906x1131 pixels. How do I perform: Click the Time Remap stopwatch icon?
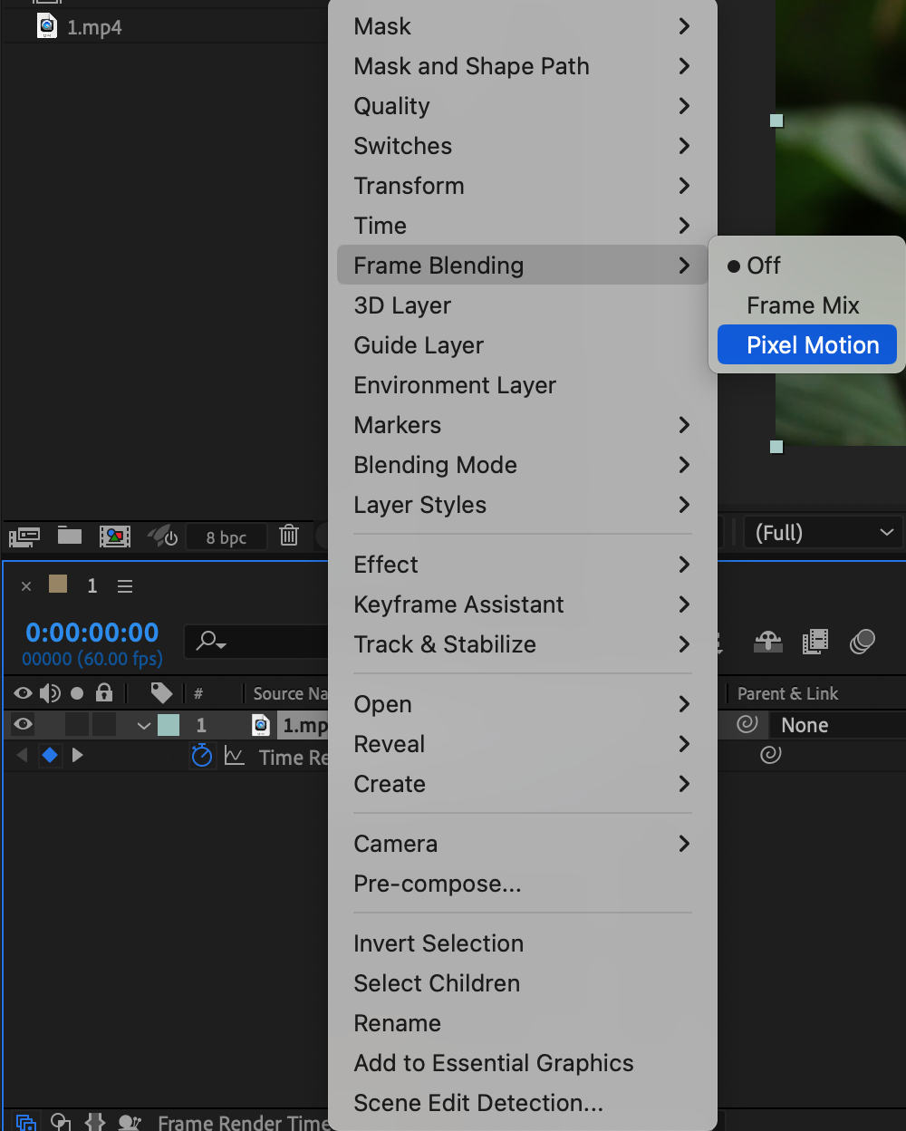[x=202, y=755]
